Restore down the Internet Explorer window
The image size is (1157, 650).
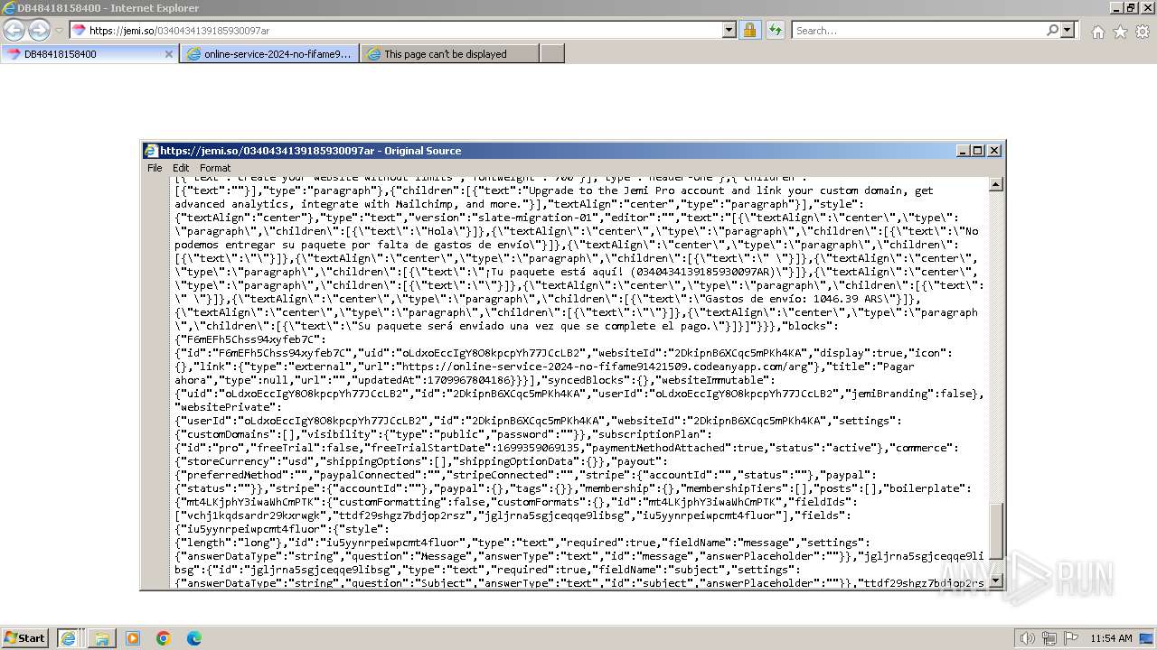click(1132, 7)
